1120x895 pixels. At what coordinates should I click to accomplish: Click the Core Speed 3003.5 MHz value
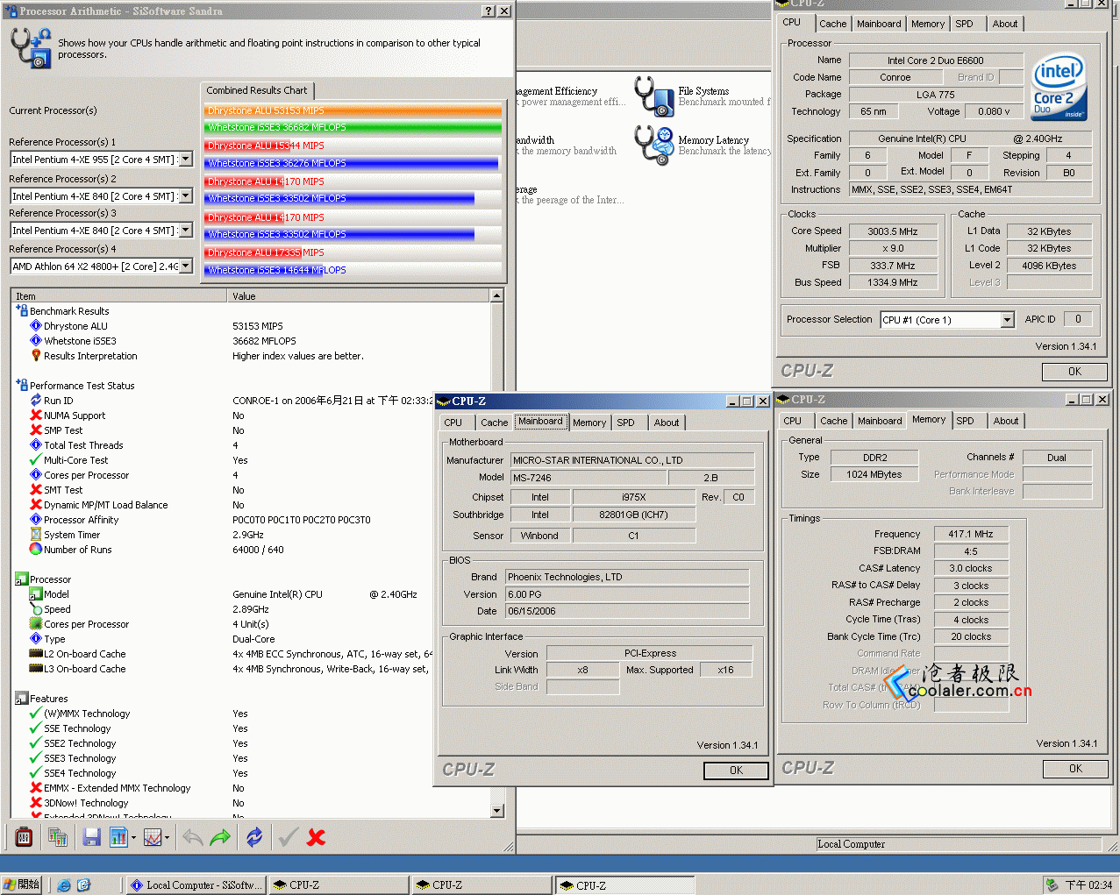click(x=893, y=231)
